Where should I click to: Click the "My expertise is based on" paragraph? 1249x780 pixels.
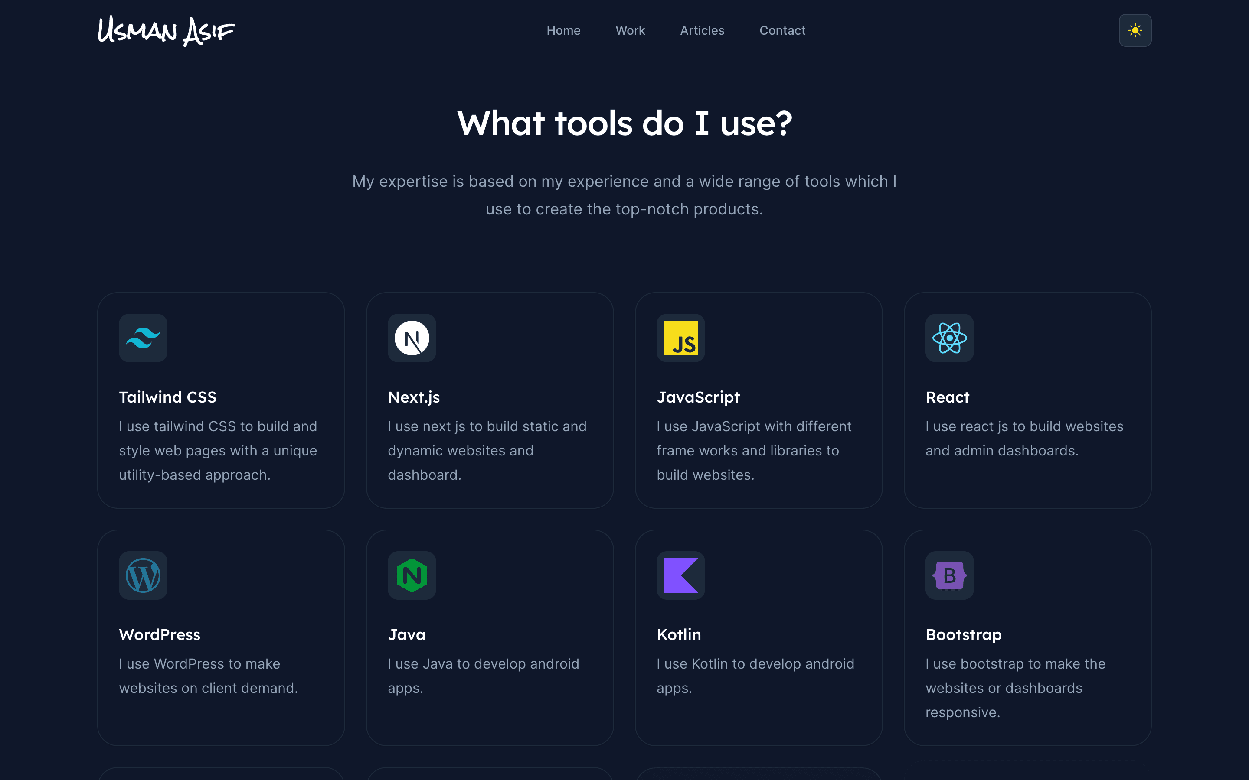[624, 195]
